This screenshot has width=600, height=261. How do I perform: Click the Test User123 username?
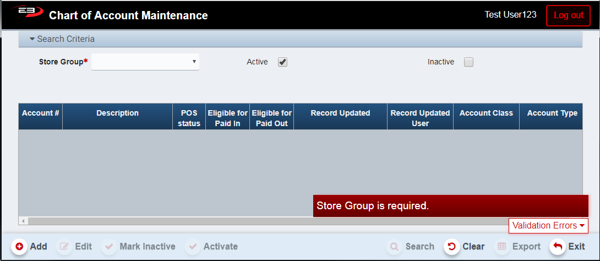(510, 15)
